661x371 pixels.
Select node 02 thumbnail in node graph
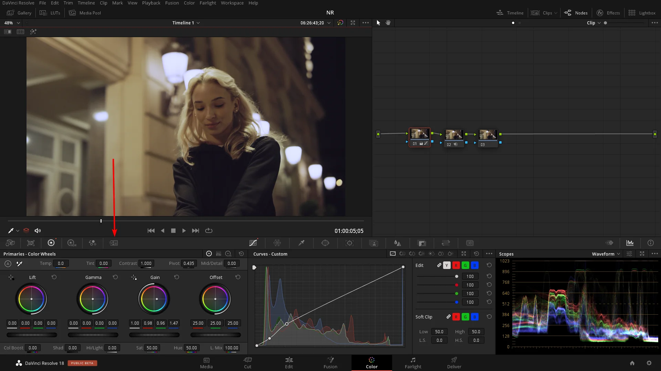click(454, 135)
